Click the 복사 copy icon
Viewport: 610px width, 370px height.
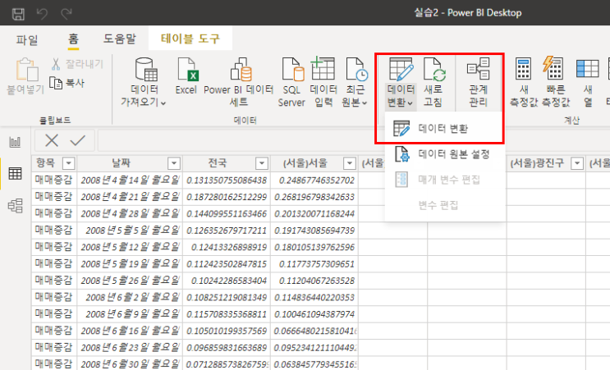[56, 83]
